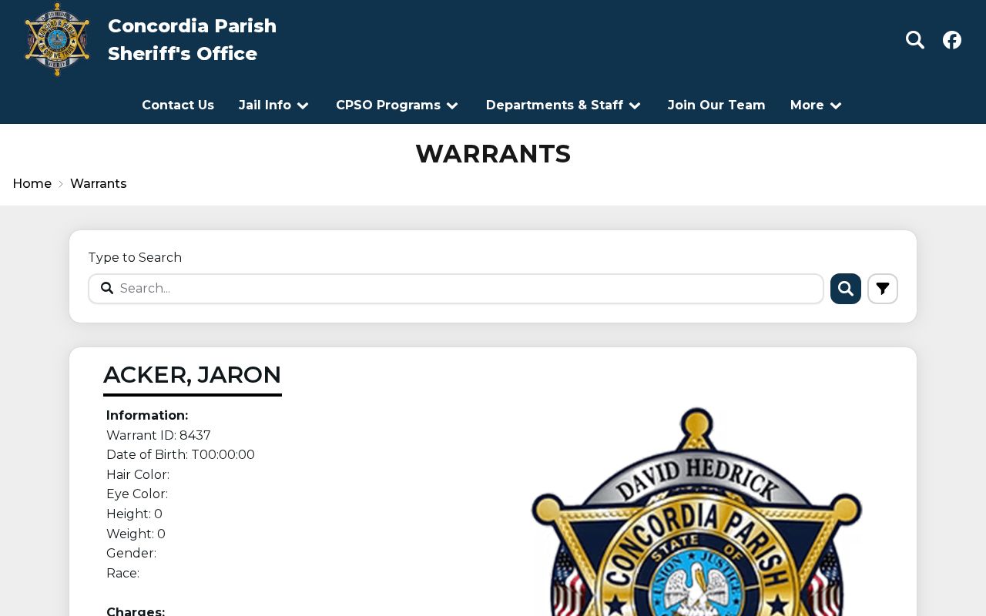Click the Warrant ID: 8437 text
986x616 pixels.
(159, 436)
